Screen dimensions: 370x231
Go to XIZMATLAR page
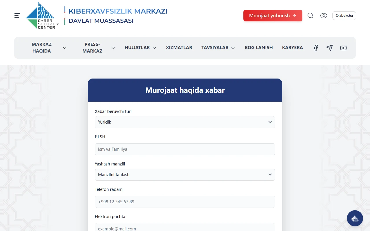[x=179, y=48]
